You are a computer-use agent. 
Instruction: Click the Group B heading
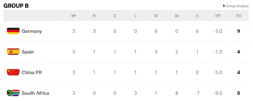pyautogui.click(x=16, y=6)
